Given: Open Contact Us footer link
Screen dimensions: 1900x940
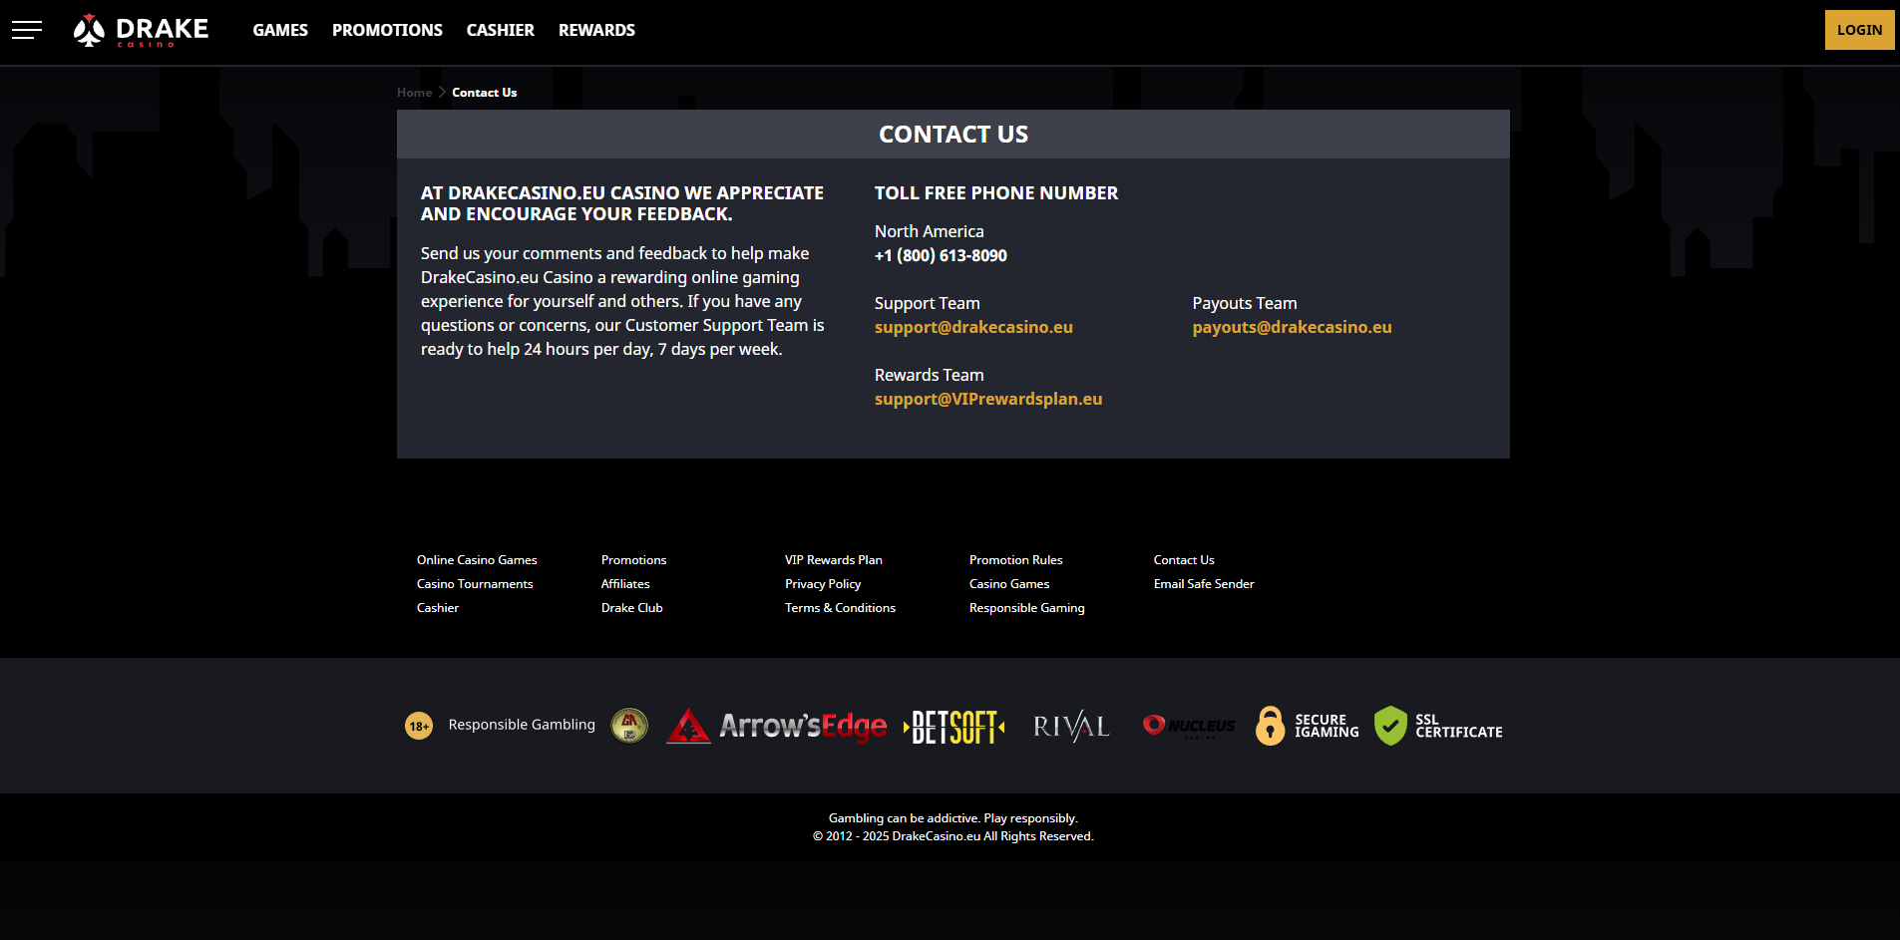Looking at the screenshot, I should coord(1184,560).
